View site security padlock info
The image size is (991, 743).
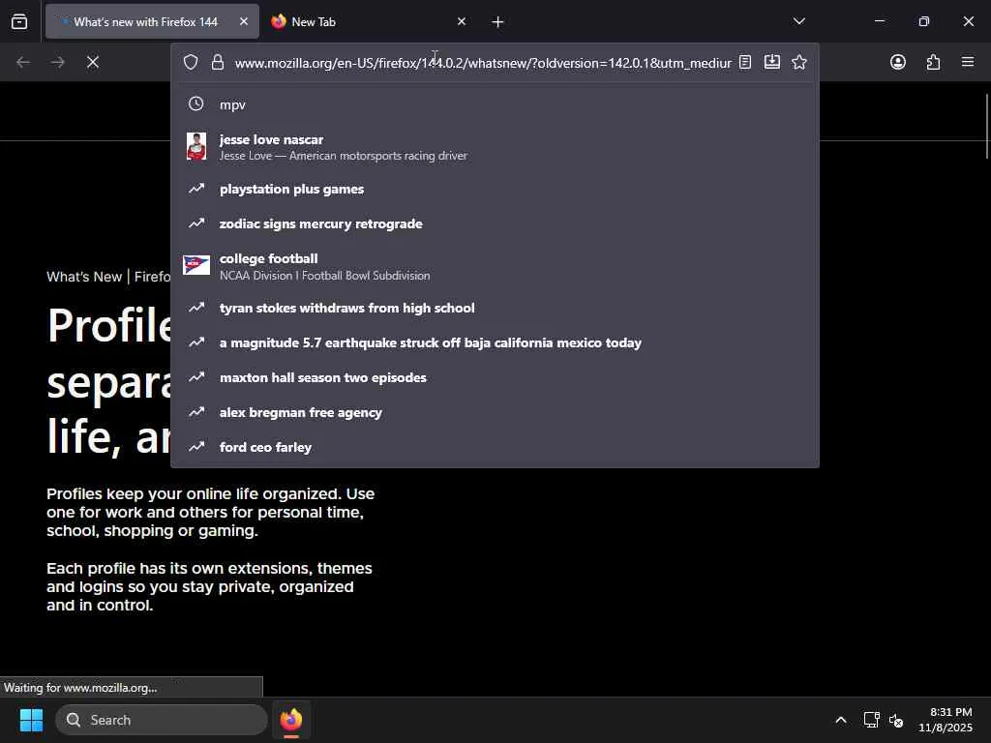(218, 62)
